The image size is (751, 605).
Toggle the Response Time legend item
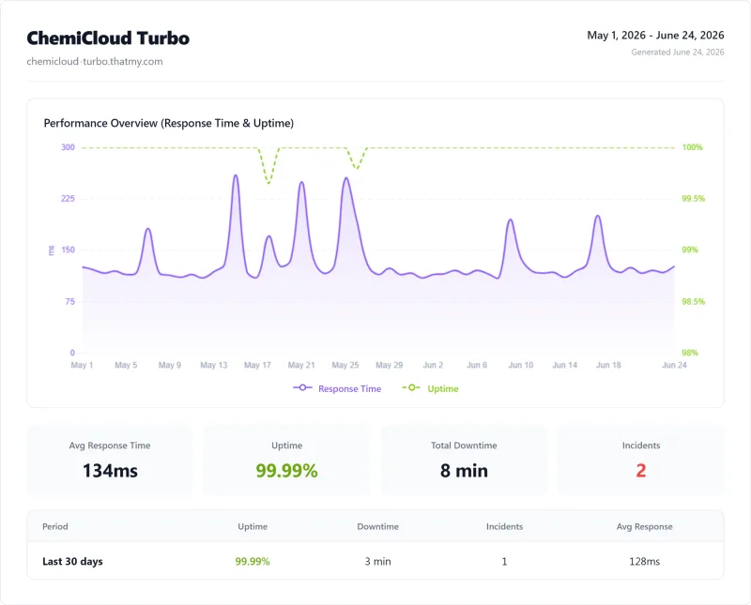tap(337, 388)
